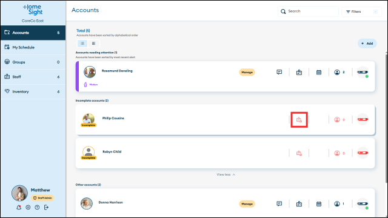Click the HomeSight logo
Image resolution: width=388 pixels, height=218 pixels.
click(33, 10)
